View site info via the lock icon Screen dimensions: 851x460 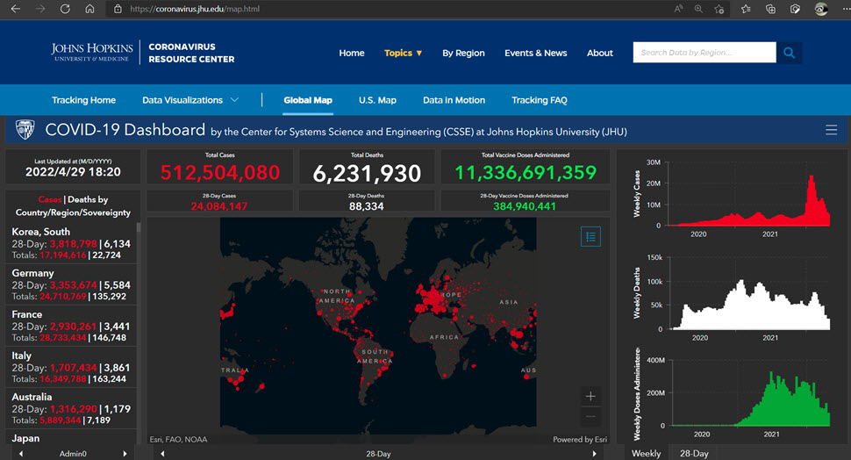[x=118, y=9]
